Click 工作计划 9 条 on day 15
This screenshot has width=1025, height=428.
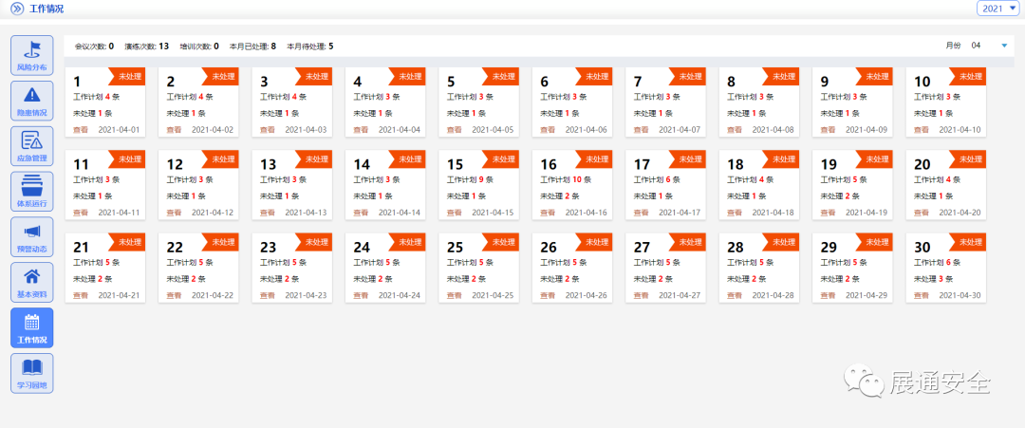point(470,179)
